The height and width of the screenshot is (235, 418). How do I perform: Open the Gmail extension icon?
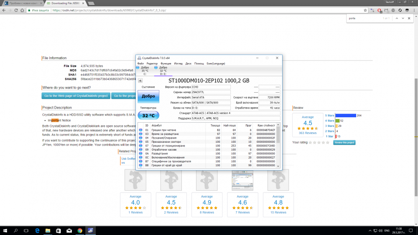(386, 10)
